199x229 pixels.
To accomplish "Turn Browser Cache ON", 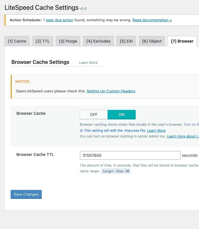I will [122, 114].
